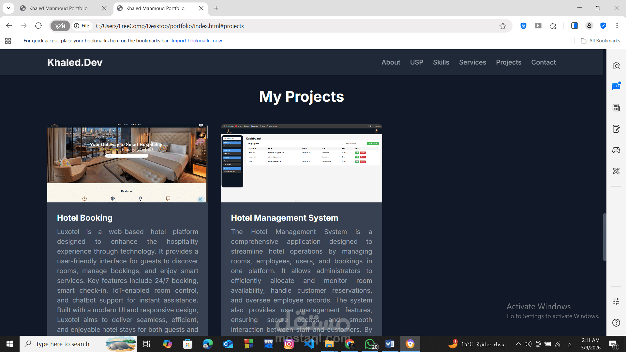
Task: Toggle the VPN button in address bar
Action: 60,26
